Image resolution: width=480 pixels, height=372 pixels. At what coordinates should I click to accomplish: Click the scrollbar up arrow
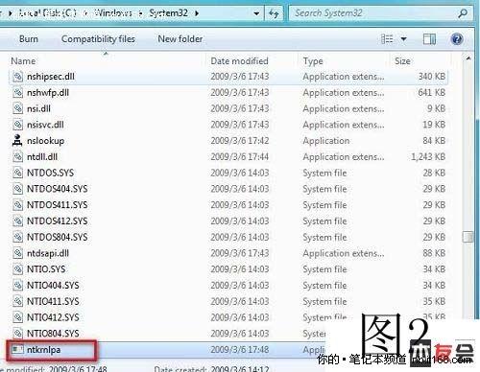pos(468,58)
